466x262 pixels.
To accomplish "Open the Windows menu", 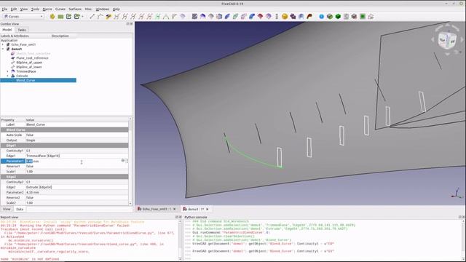I will 102,9.
